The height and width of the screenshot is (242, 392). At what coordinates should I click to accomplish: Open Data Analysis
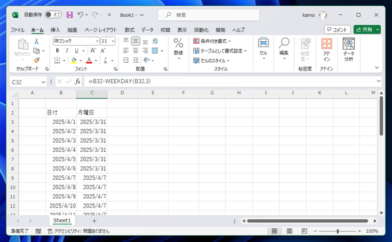point(348,50)
